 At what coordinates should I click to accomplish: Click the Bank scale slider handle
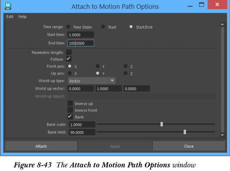pyautogui.click(x=162, y=124)
